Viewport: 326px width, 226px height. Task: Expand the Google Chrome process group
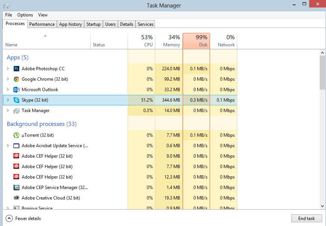(8, 79)
